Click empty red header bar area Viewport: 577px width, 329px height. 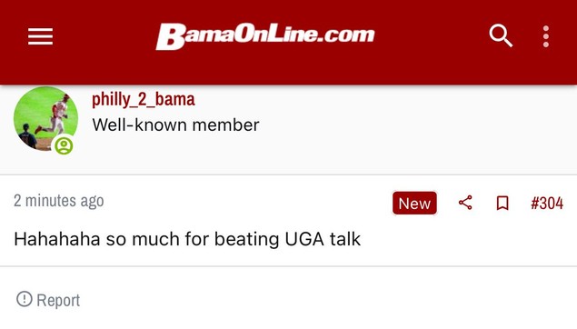tap(423, 66)
